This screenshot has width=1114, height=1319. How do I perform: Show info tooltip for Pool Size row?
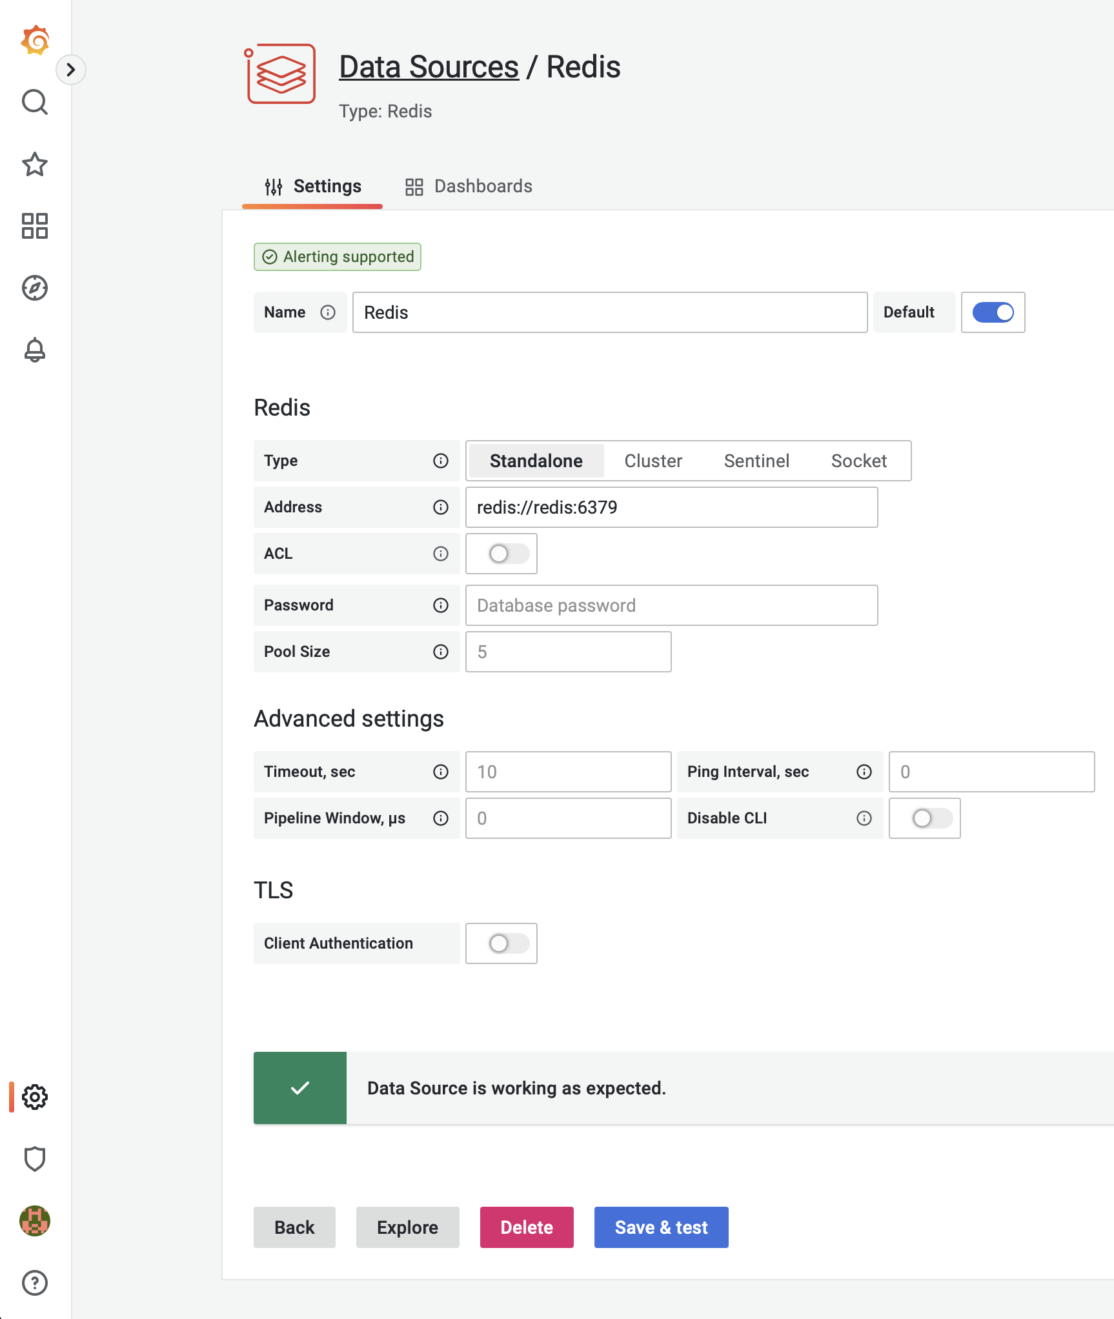pos(441,652)
